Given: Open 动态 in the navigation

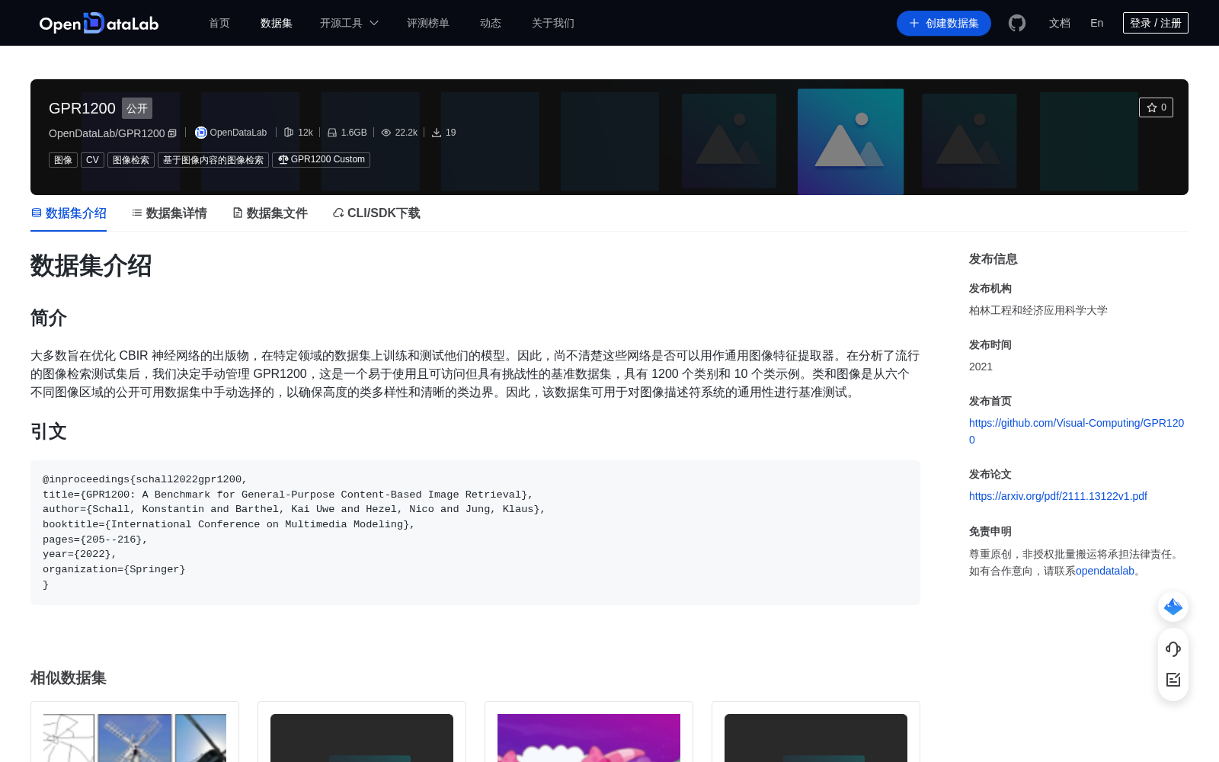Looking at the screenshot, I should tap(491, 23).
